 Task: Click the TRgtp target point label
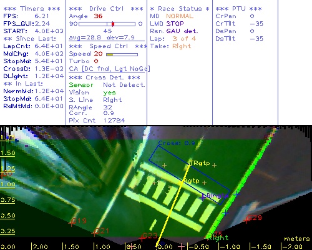click(200, 163)
